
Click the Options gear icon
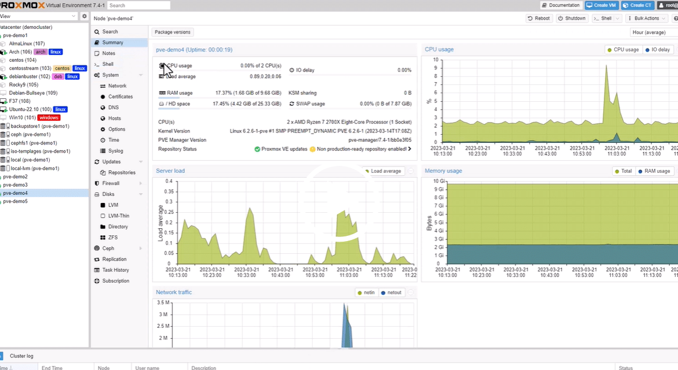click(103, 129)
